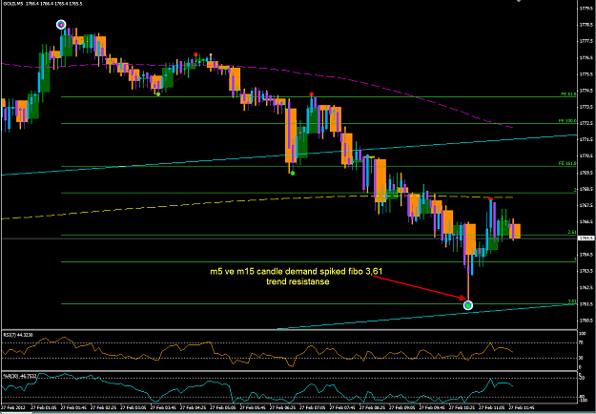Click the 30 level on the RSI scale
This screenshot has width=596, height=414.
[581, 358]
